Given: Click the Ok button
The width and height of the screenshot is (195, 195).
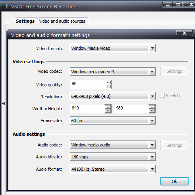Looking at the screenshot, I should [x=174, y=181].
